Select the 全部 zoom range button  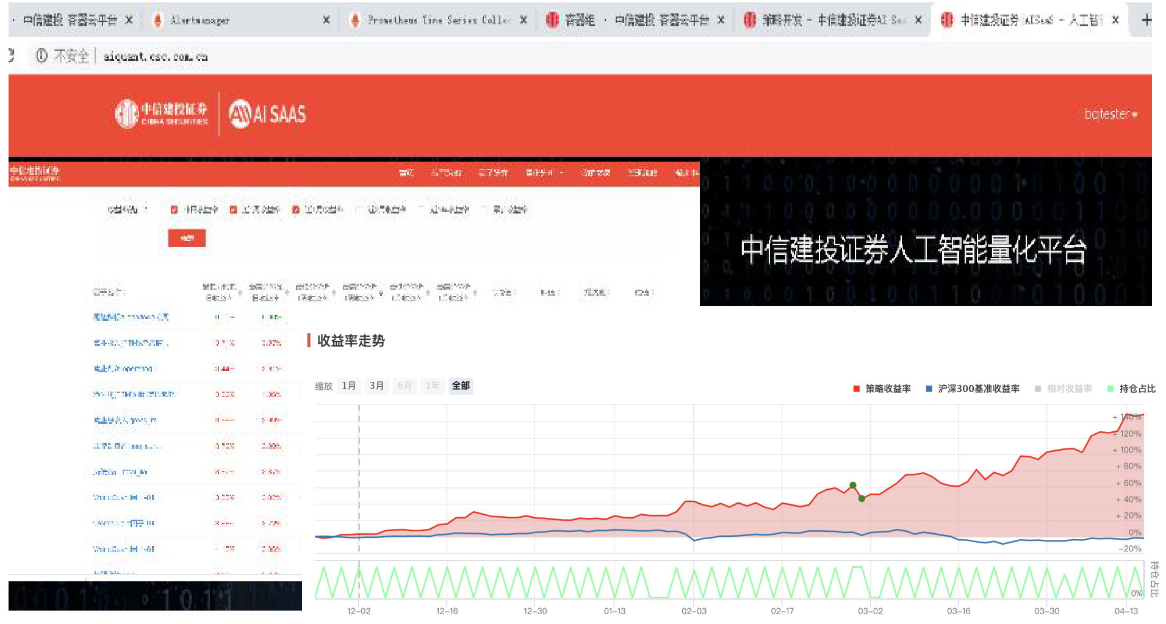(x=461, y=386)
